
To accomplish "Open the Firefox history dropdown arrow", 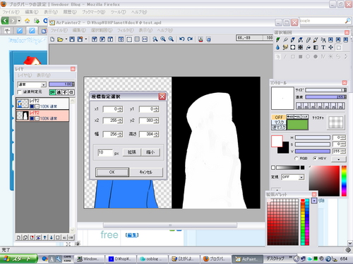I will [x=19, y=20].
